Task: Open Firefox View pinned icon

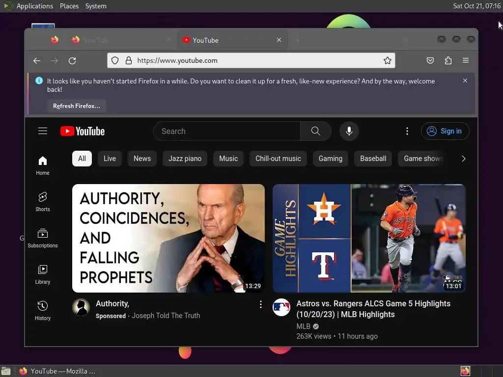Action: [x=55, y=40]
